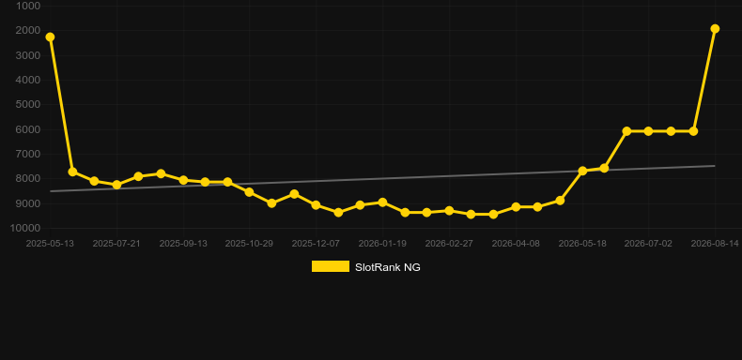The height and width of the screenshot is (360, 742).
Task: Click the gray trend line
Action: click(382, 178)
